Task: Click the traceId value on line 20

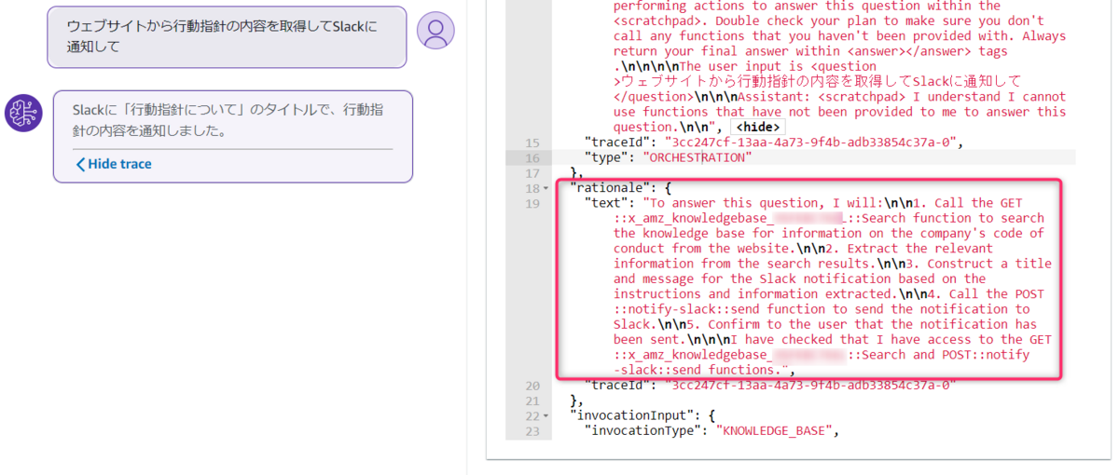Action: (809, 385)
